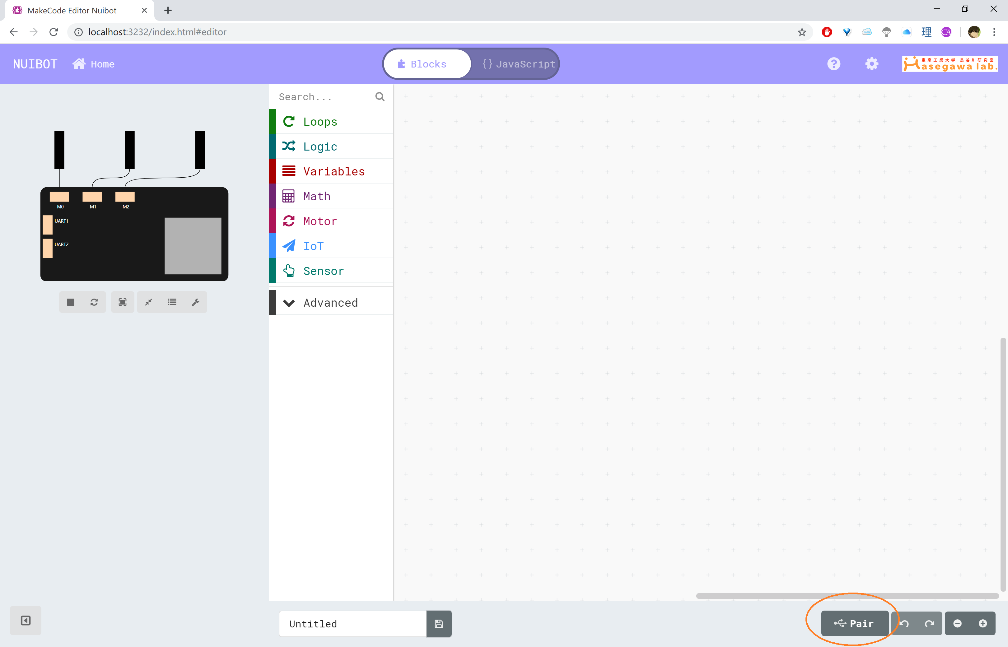Go to Home
The height and width of the screenshot is (647, 1008).
pyautogui.click(x=94, y=64)
